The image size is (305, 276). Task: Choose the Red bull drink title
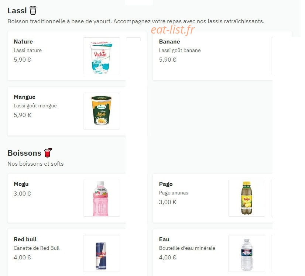(x=25, y=239)
